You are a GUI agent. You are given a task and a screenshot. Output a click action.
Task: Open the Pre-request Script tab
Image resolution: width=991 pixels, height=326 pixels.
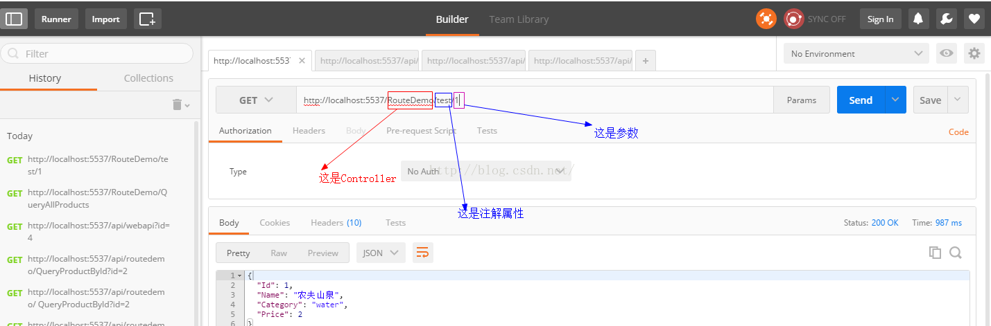click(x=421, y=130)
